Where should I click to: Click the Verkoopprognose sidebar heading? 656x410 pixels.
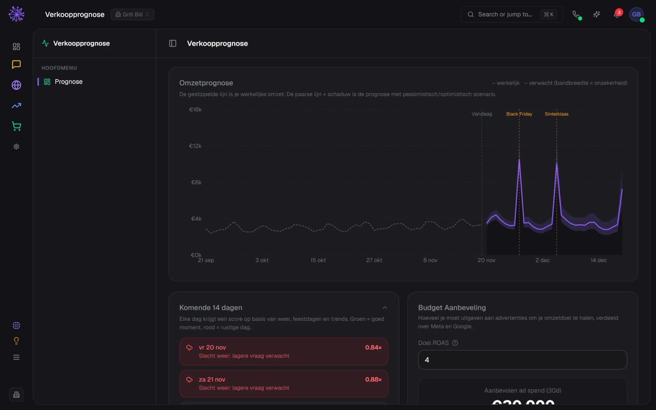point(81,43)
